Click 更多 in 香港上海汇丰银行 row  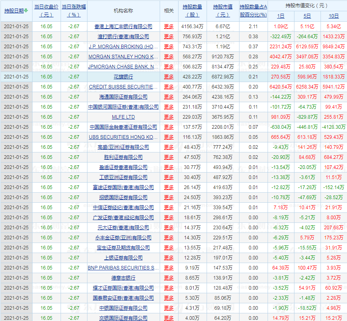point(169,27)
